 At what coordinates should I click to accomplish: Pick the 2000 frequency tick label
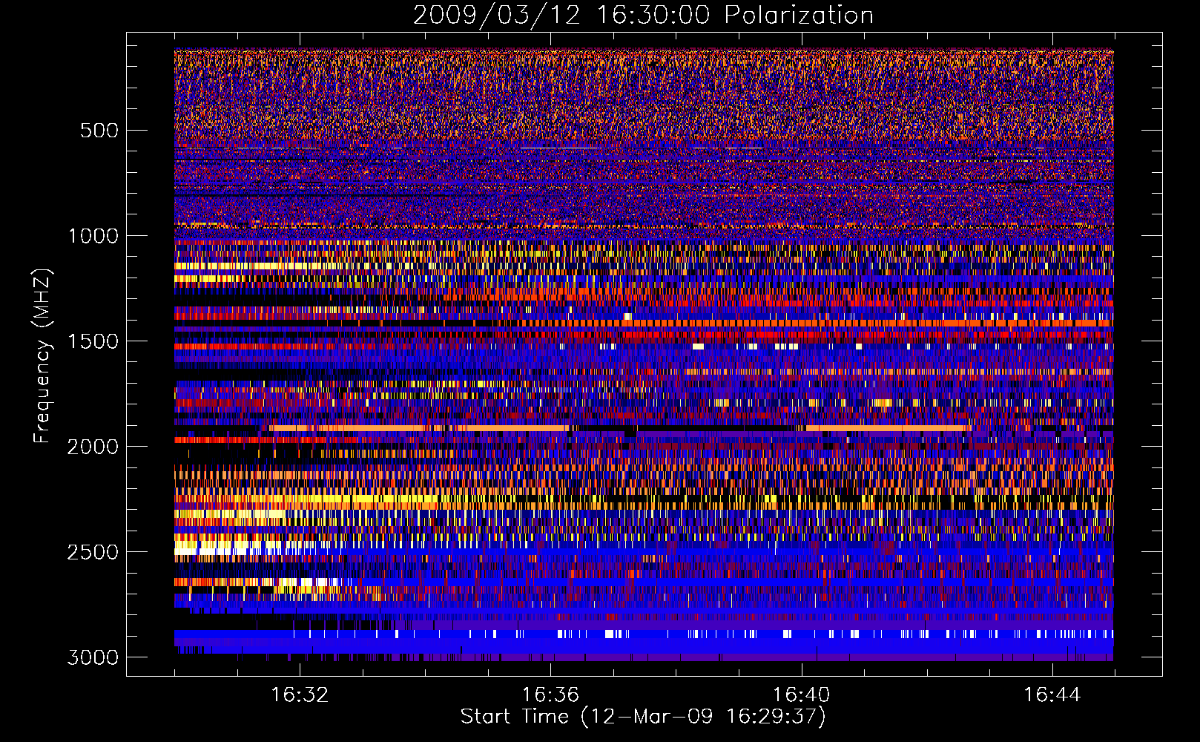[93, 447]
